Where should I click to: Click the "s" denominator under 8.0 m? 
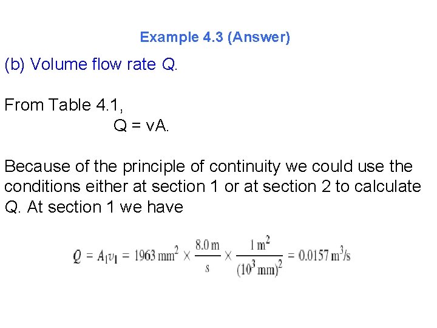click(207, 268)
